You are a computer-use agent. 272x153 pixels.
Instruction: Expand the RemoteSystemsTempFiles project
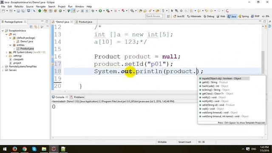[x=3, y=67]
